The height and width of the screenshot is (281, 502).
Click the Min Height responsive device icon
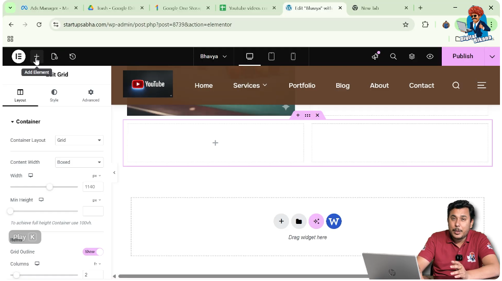41,200
